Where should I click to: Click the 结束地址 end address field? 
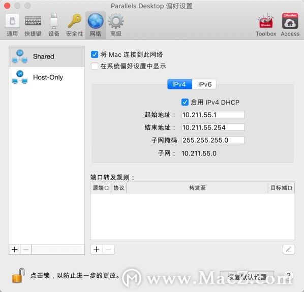213,127
